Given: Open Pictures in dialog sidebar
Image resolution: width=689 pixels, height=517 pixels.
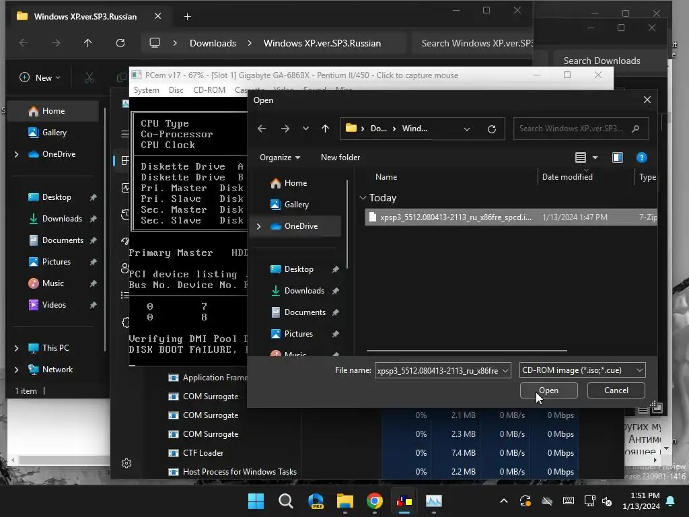Looking at the screenshot, I should coord(299,334).
